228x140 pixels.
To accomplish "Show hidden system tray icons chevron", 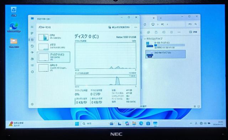I will click(191, 123).
